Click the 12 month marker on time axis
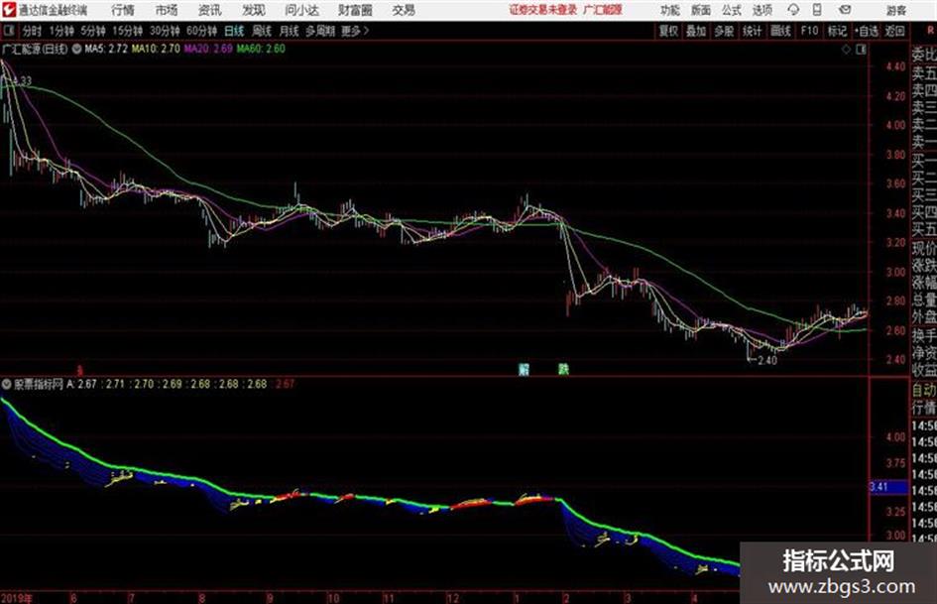 click(452, 598)
